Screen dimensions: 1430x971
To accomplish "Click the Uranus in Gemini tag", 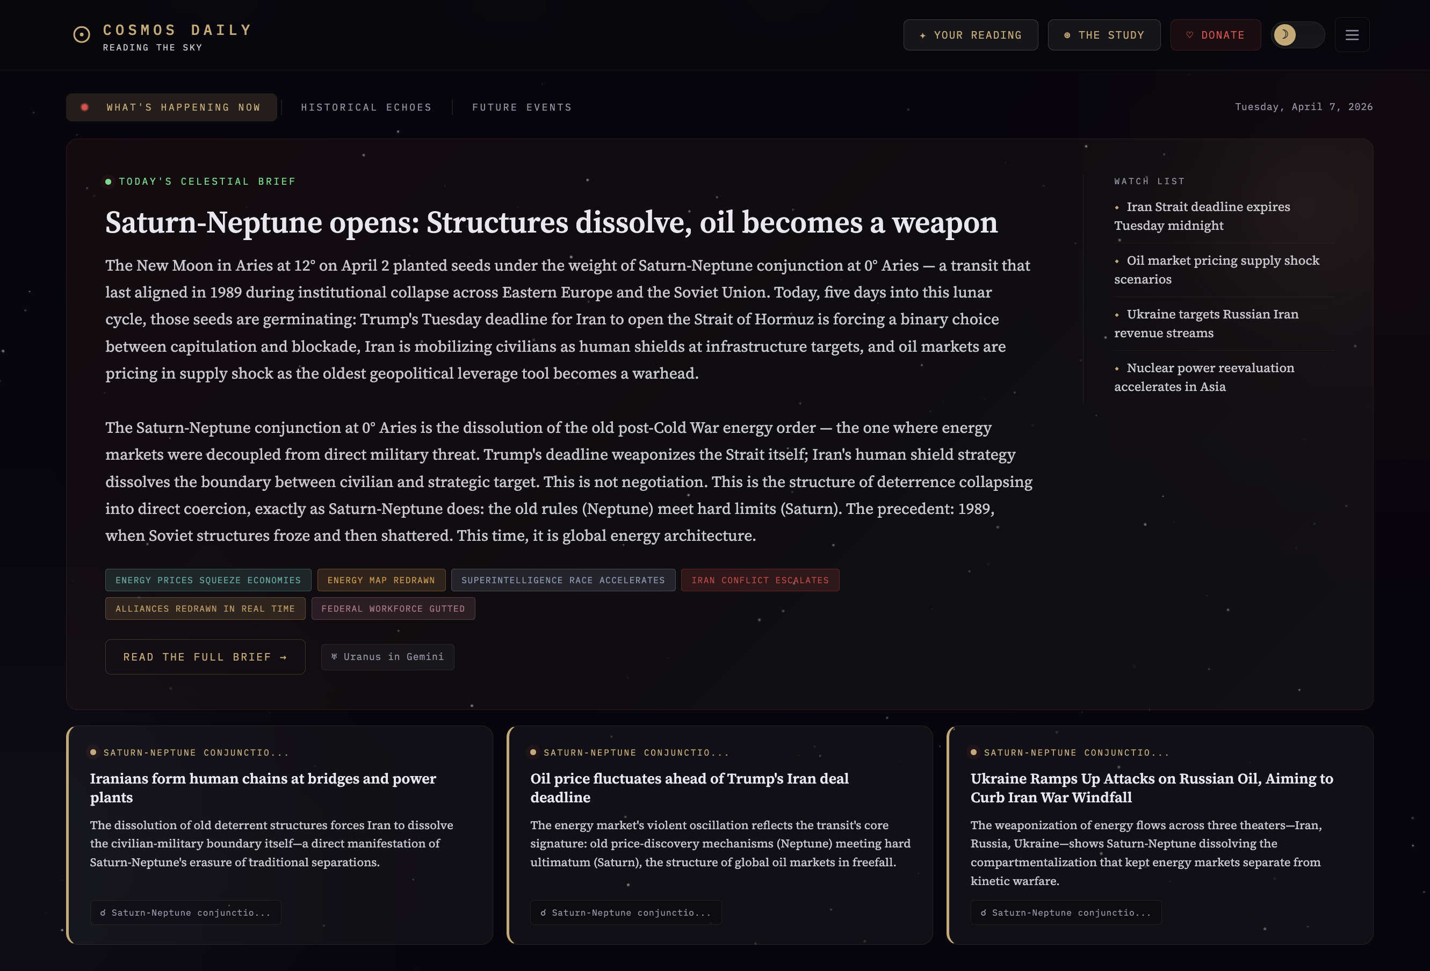I will coord(388,657).
